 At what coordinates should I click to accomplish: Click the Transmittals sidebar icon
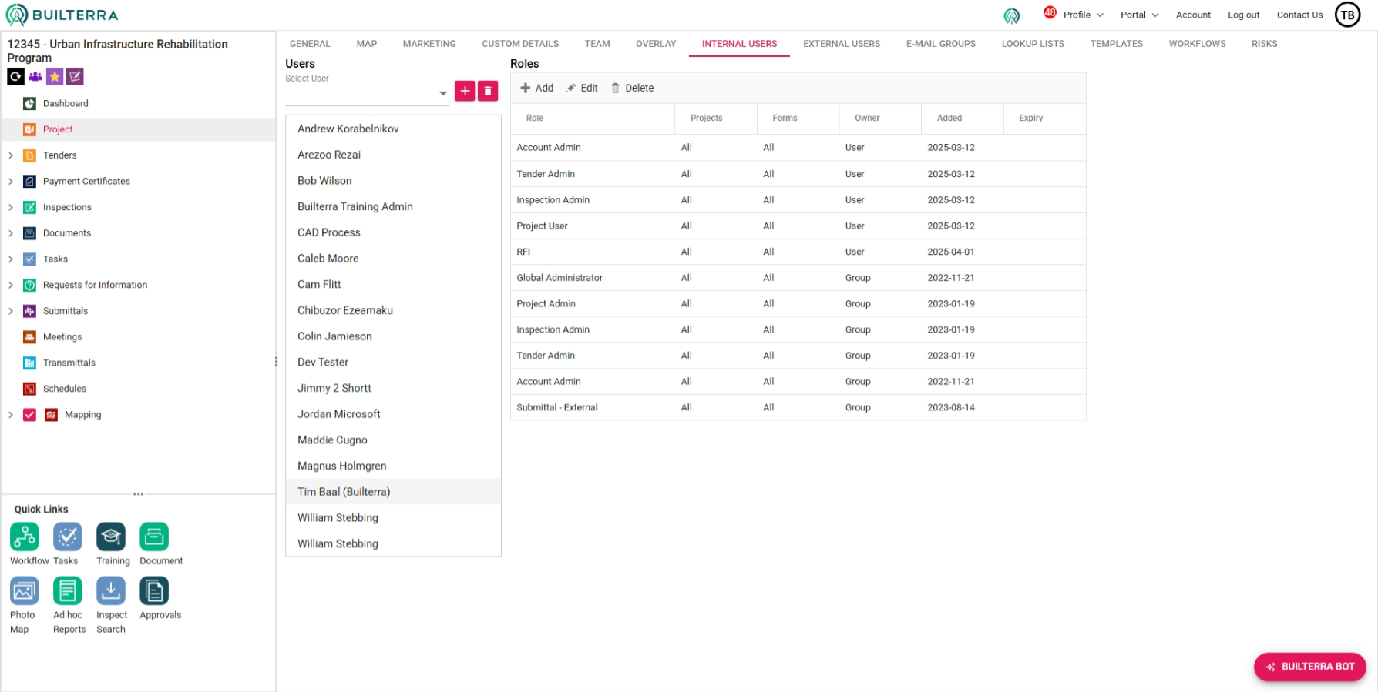click(x=29, y=363)
